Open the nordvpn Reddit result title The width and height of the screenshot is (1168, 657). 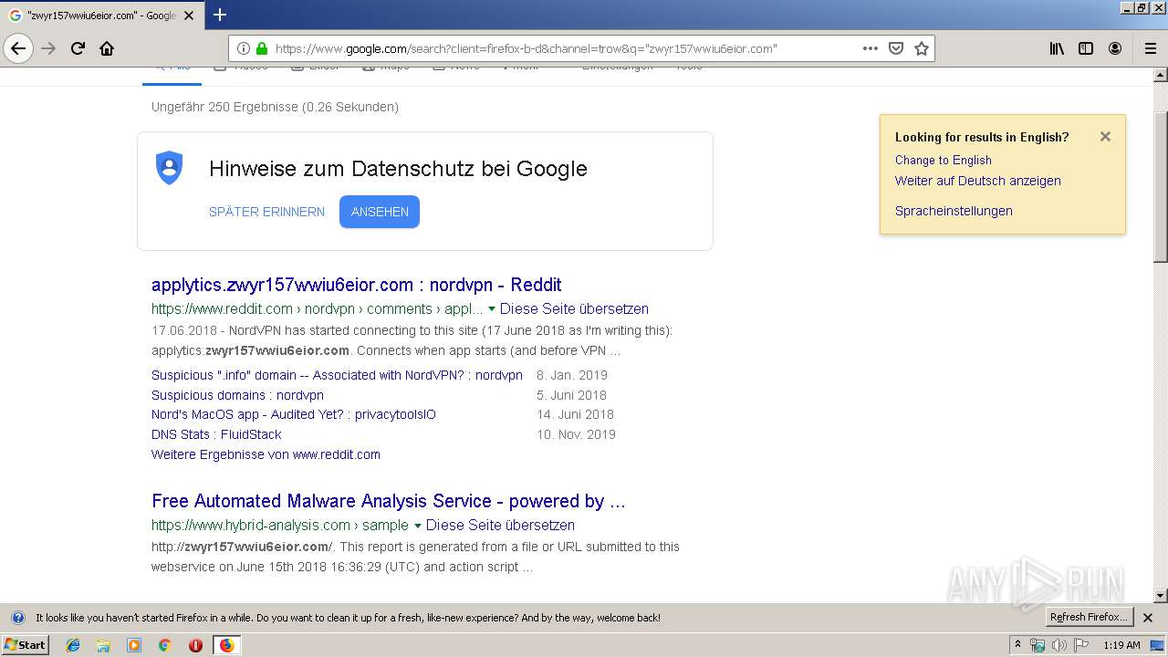tap(357, 285)
